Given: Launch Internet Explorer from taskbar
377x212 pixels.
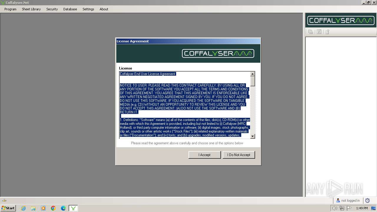Looking at the screenshot, I should 23,208.
